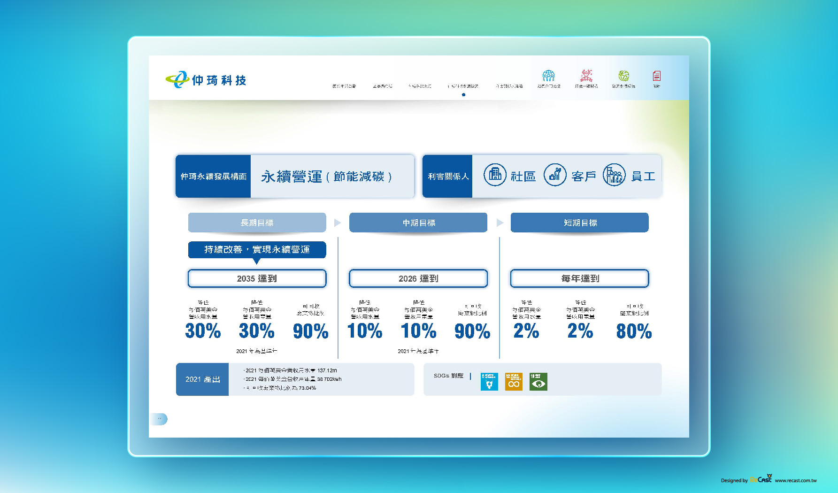Click the 38,702kwh electricity line

coord(292,379)
